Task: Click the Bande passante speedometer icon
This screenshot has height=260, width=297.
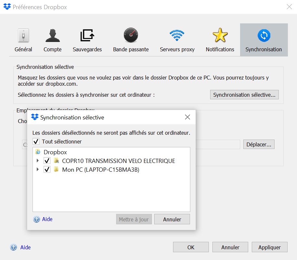Action: click(x=131, y=35)
